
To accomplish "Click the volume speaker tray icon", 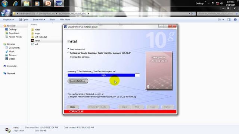I will (221, 3).
